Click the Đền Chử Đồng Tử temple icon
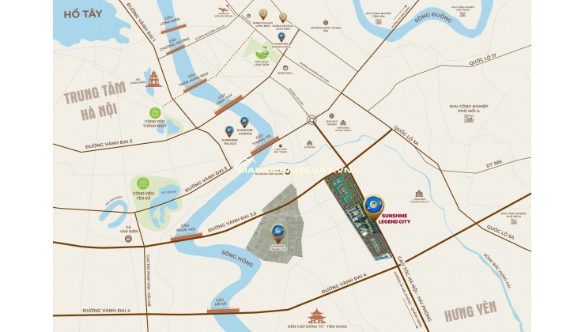This screenshot has height=332, width=585. tap(316, 316)
